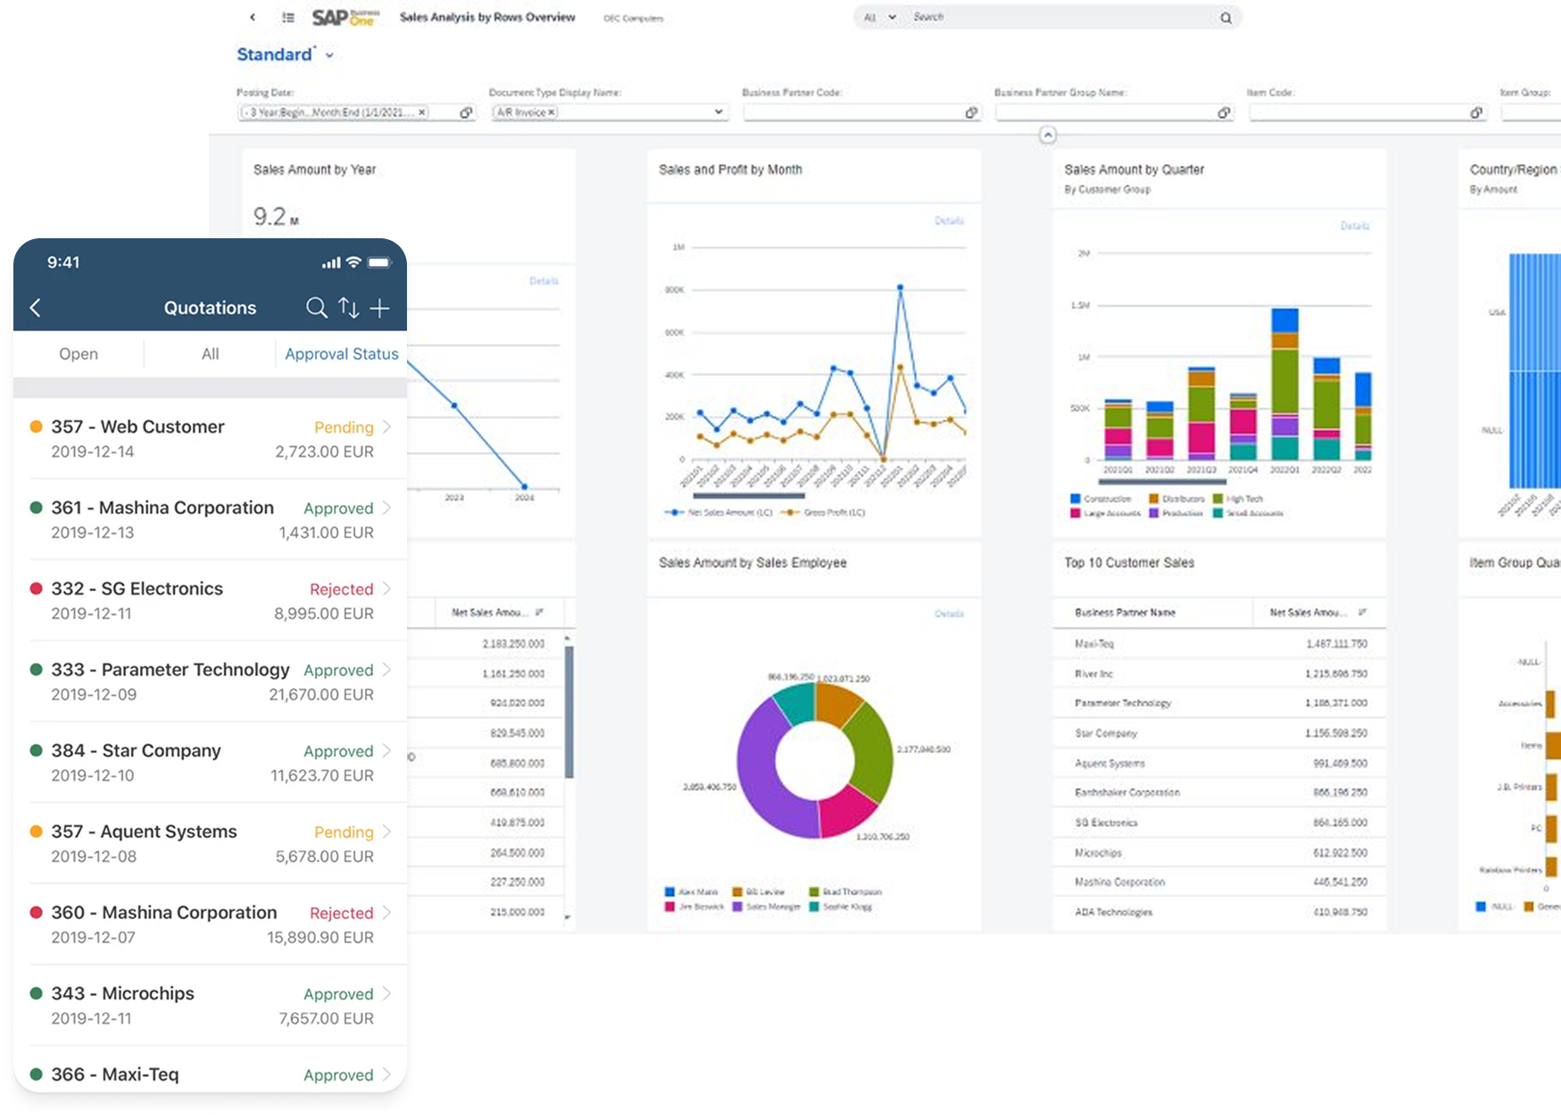
Task: Open search in the Quotations header
Action: tap(316, 309)
